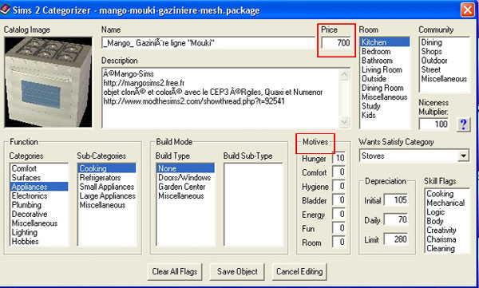Image resolution: width=479 pixels, height=288 pixels.
Task: Click the Hygiene motive value field
Action: click(339, 187)
